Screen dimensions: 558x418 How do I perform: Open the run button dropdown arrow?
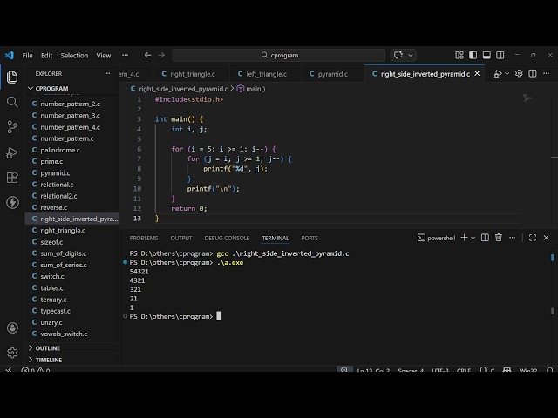point(507,73)
